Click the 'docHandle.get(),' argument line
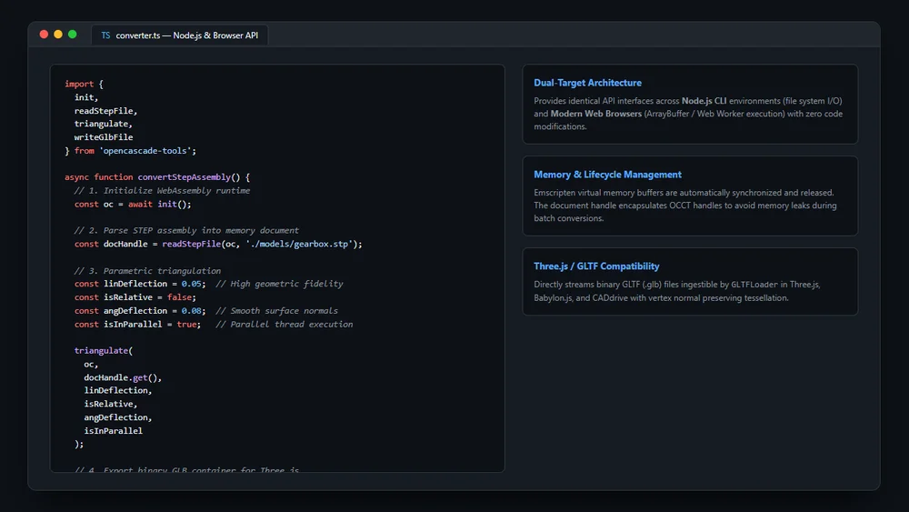Viewport: 909px width, 512px height. (123, 377)
